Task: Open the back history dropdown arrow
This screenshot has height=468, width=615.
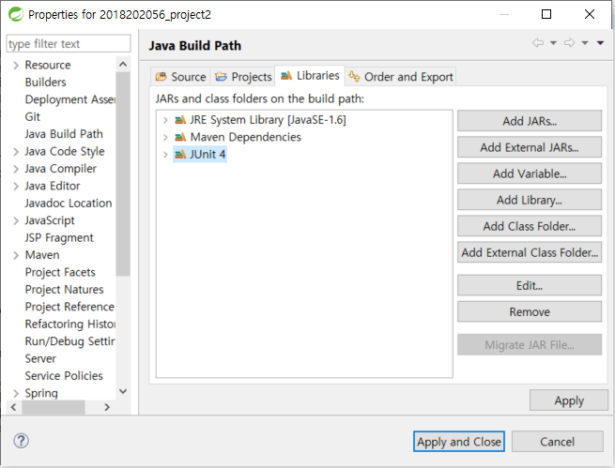Action: (553, 43)
